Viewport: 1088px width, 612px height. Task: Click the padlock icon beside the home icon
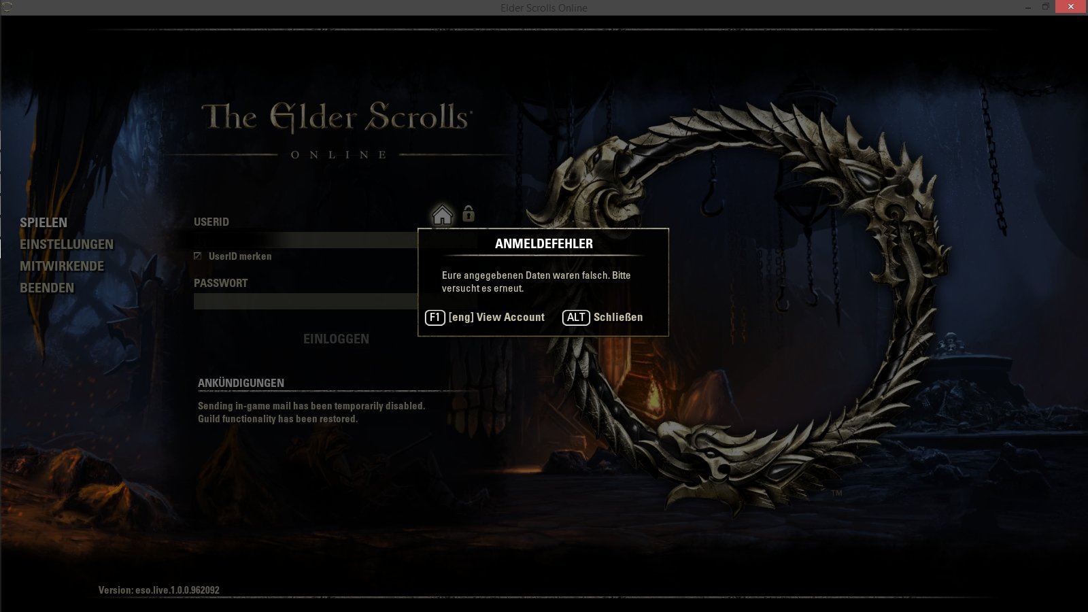[x=469, y=214]
